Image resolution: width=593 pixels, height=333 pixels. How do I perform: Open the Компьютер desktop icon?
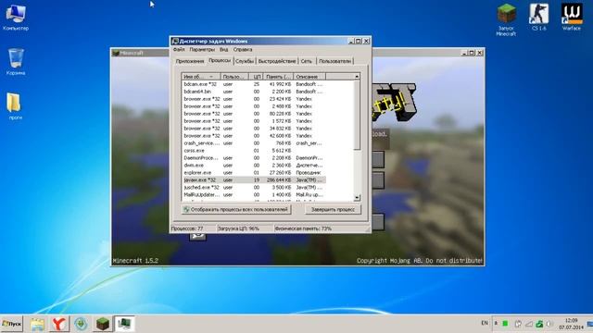pos(16,18)
